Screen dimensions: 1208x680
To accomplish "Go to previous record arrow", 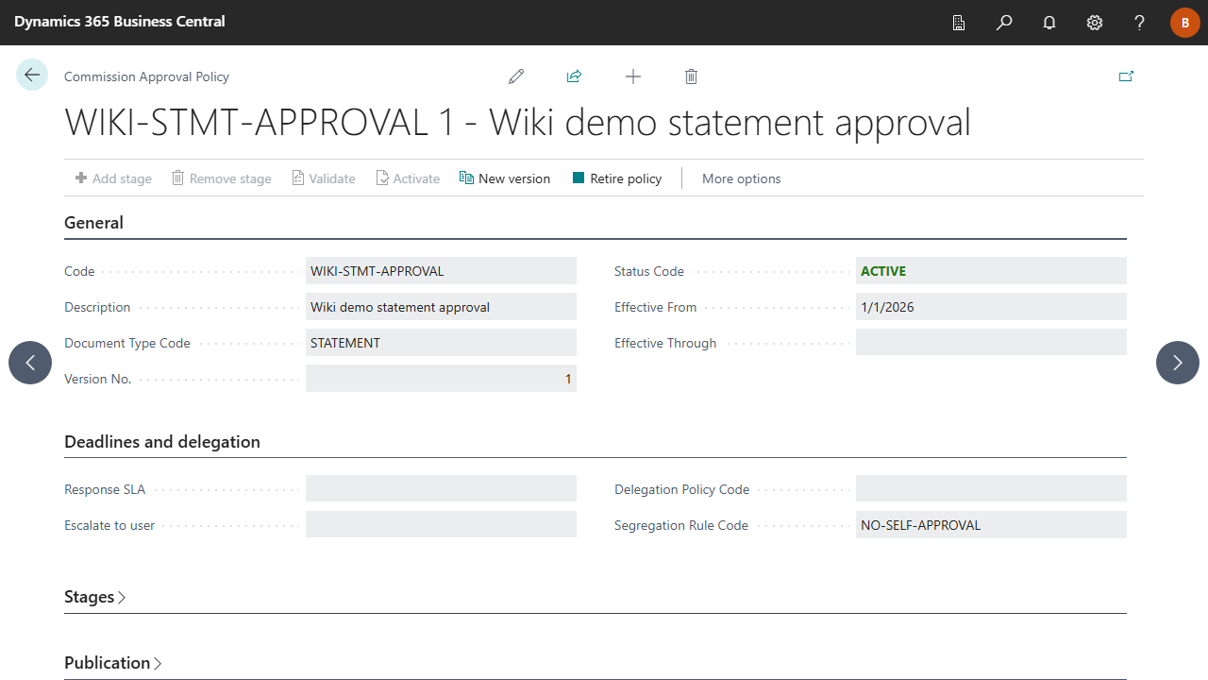I will tap(30, 363).
